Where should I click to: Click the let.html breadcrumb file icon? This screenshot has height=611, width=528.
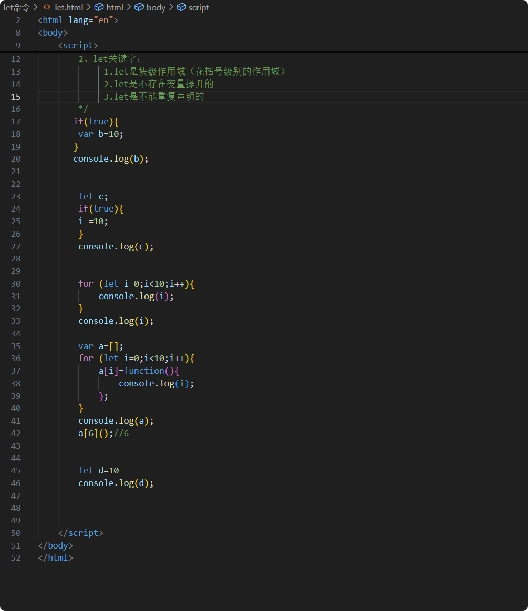pos(47,7)
